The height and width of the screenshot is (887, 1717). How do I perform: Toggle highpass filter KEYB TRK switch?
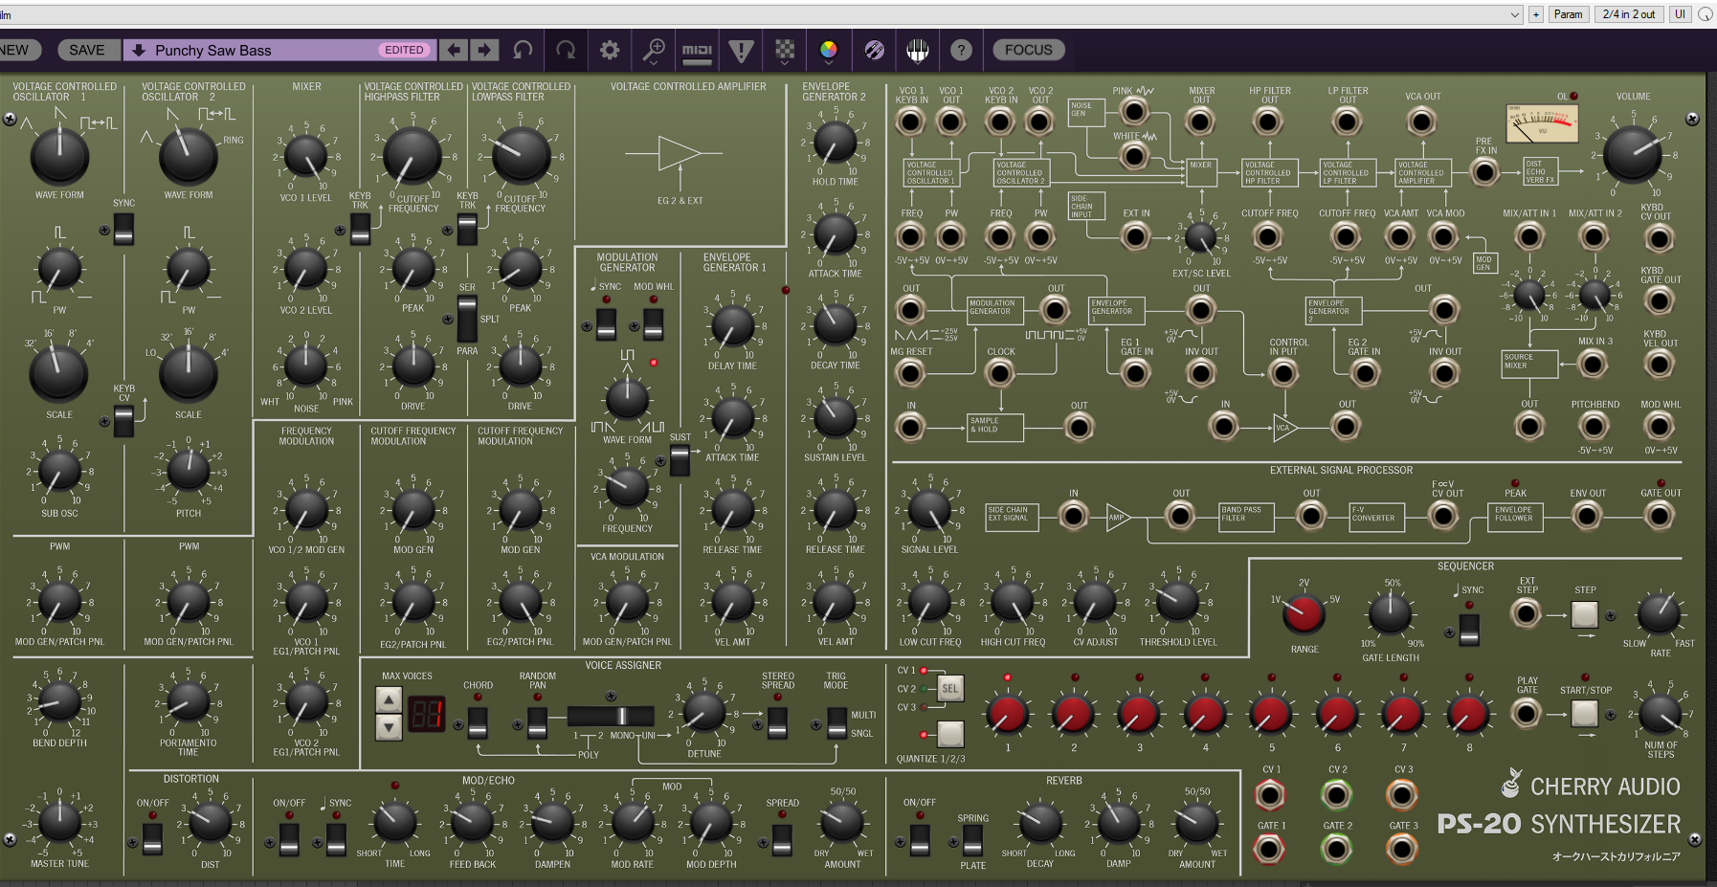[x=360, y=229]
